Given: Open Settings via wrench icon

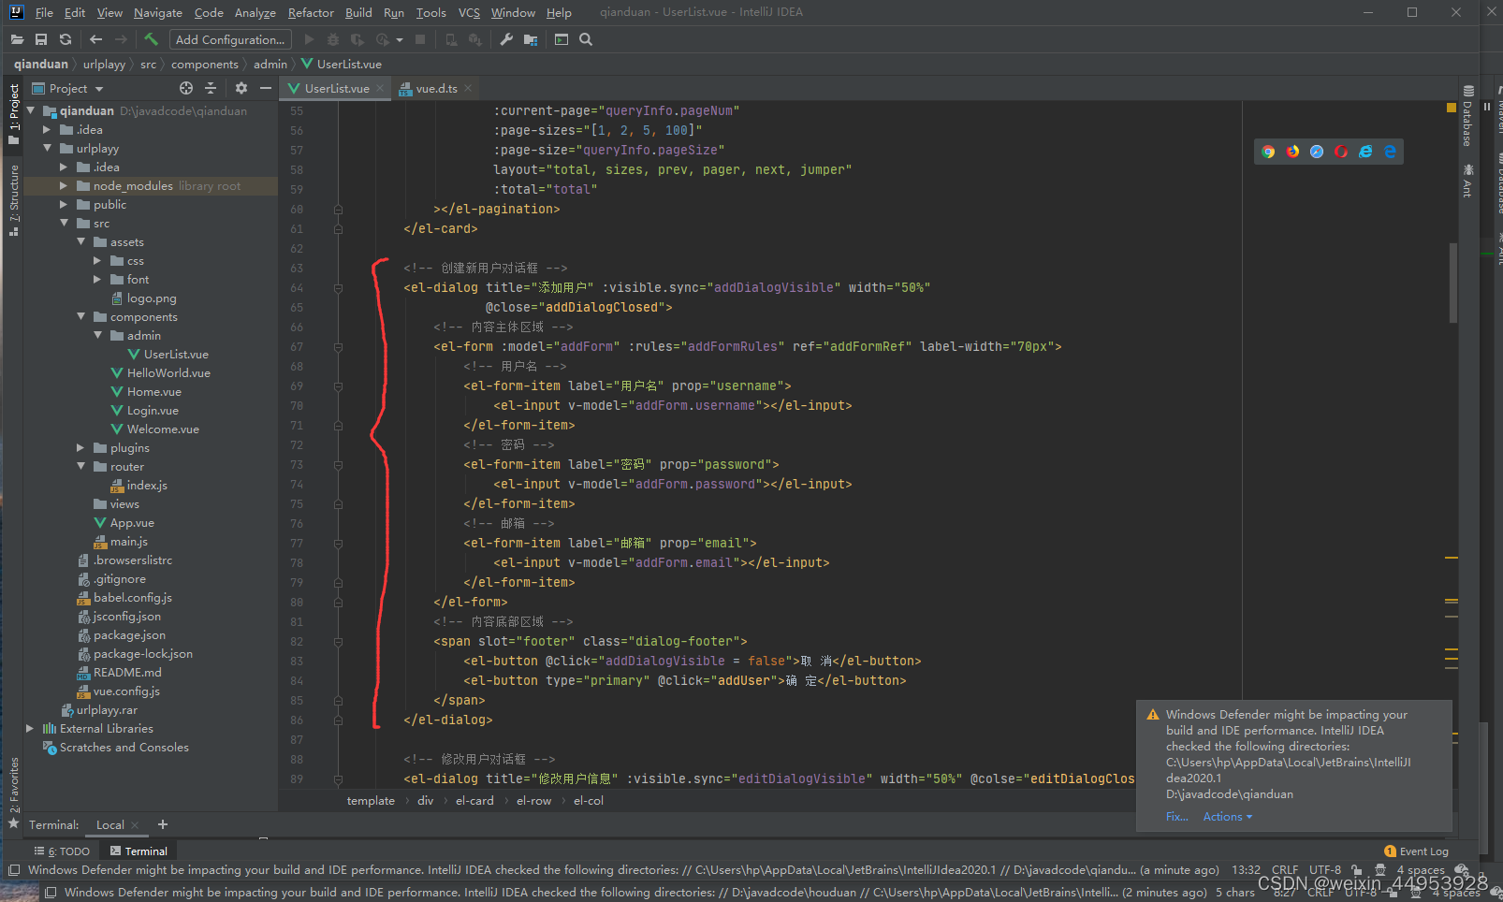Looking at the screenshot, I should click(x=506, y=39).
